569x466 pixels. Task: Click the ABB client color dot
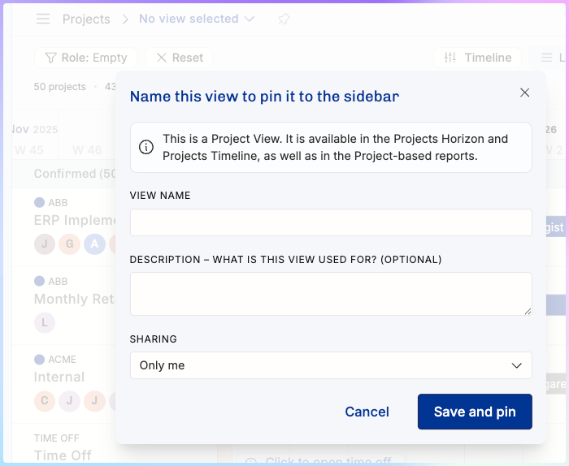(x=39, y=203)
